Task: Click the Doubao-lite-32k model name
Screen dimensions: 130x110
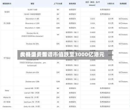Action: click(x=32, y=44)
